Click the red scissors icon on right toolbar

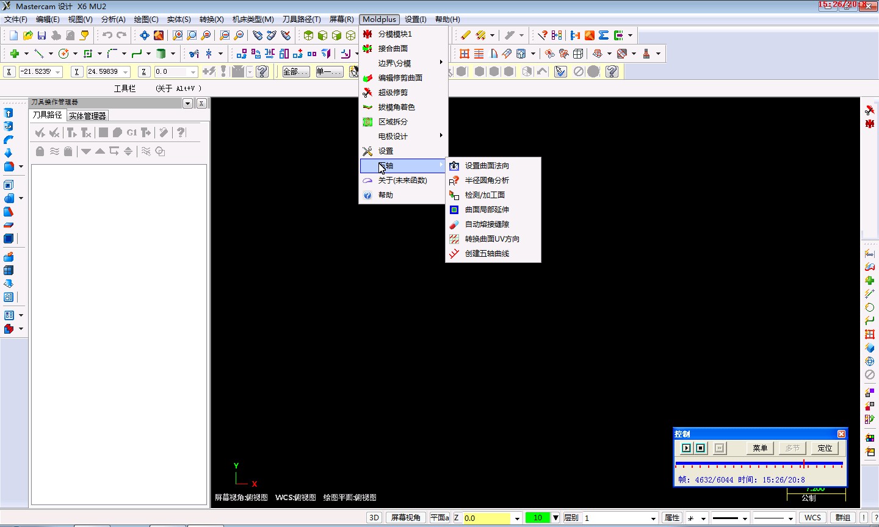pos(870,110)
